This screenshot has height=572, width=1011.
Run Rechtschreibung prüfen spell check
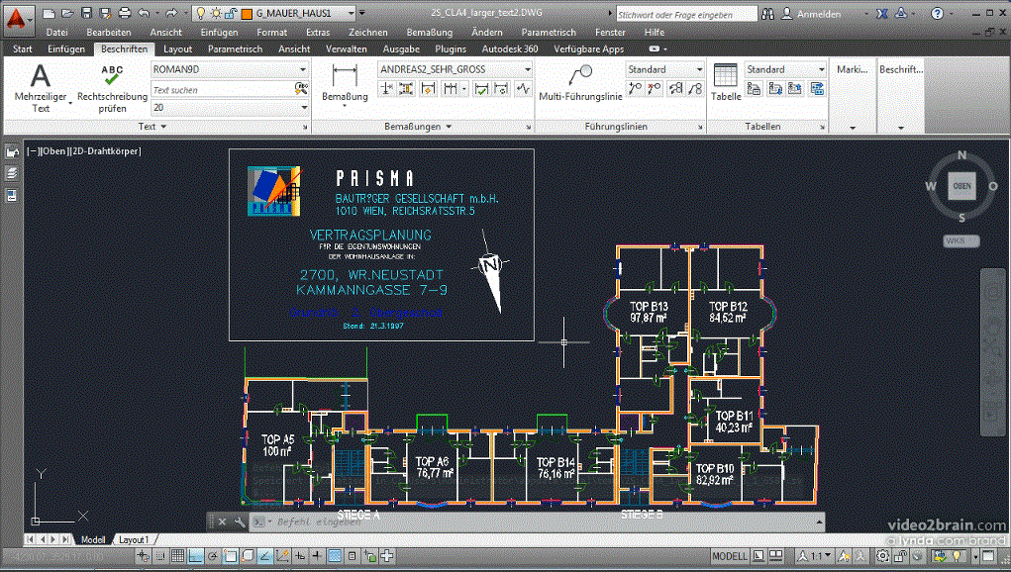coord(112,88)
